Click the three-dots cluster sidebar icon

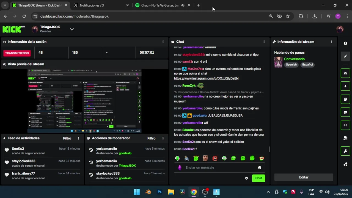click(345, 164)
